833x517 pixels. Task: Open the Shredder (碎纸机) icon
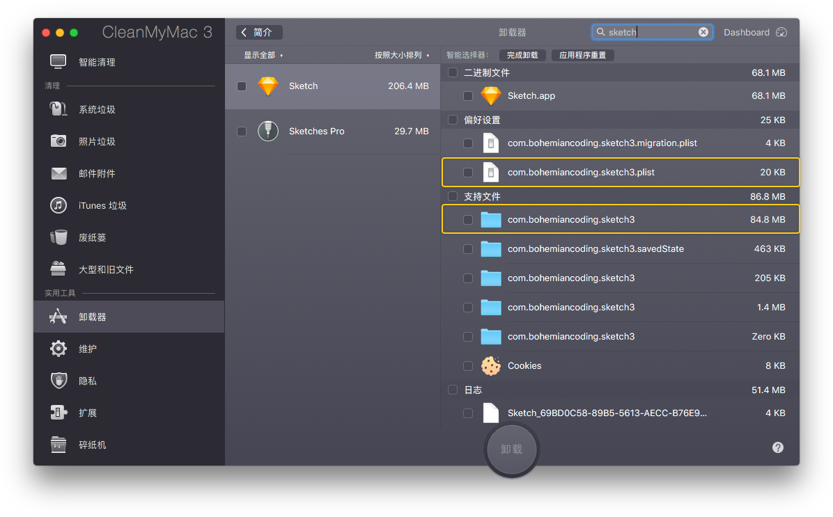(x=59, y=444)
